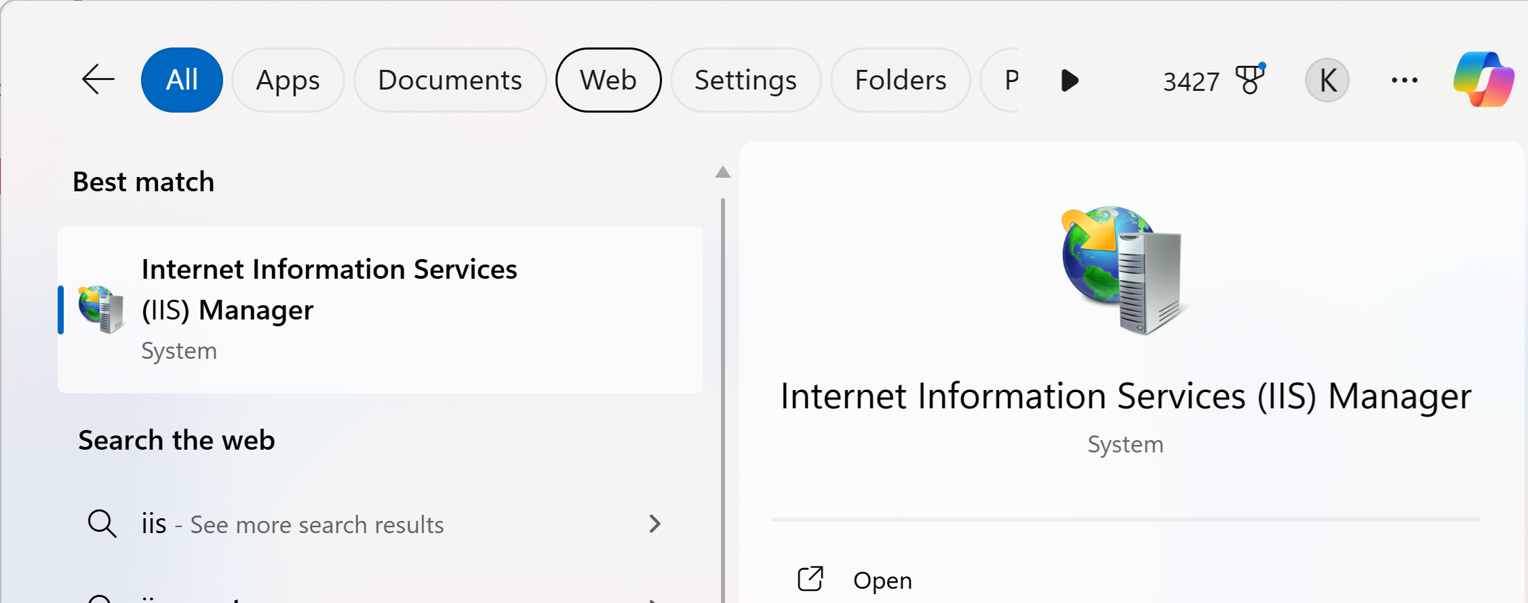Click the Open external-link icon
This screenshot has width=1528, height=603.
point(810,579)
